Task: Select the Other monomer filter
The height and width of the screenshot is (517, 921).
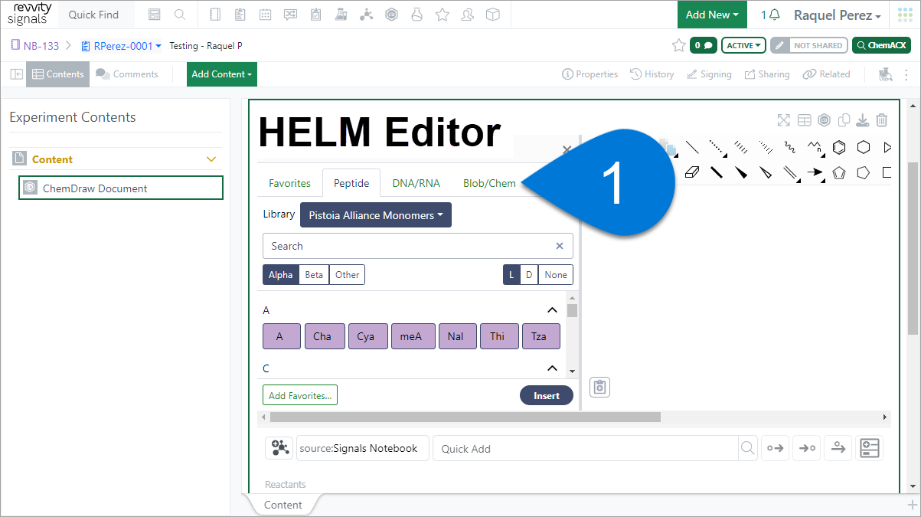Action: tap(347, 275)
